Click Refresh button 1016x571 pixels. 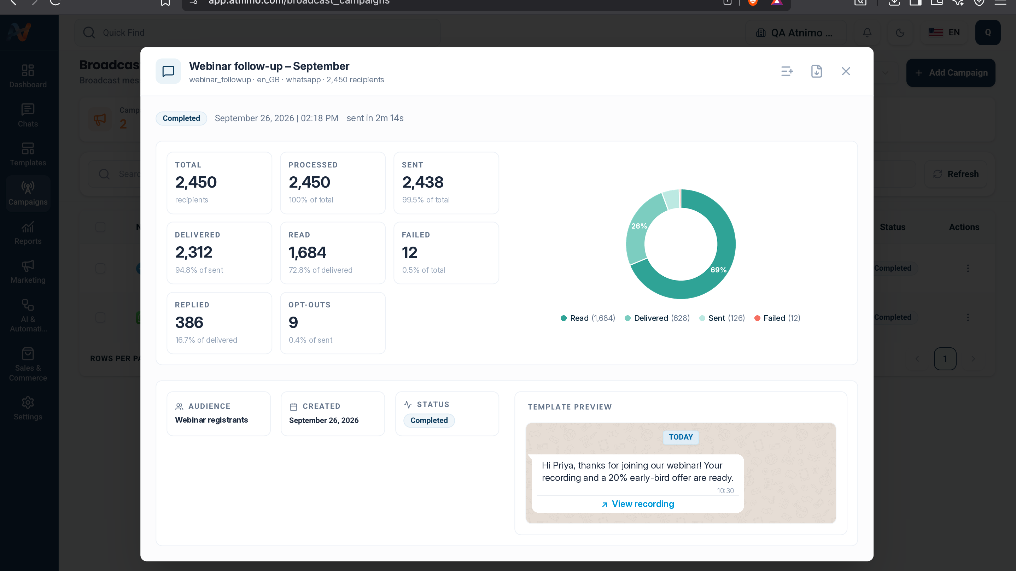pos(956,174)
